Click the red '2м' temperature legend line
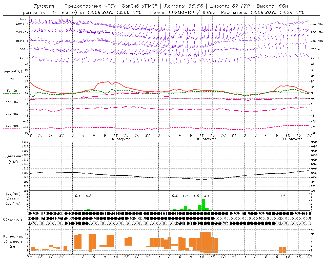 pyautogui.click(x=12, y=82)
